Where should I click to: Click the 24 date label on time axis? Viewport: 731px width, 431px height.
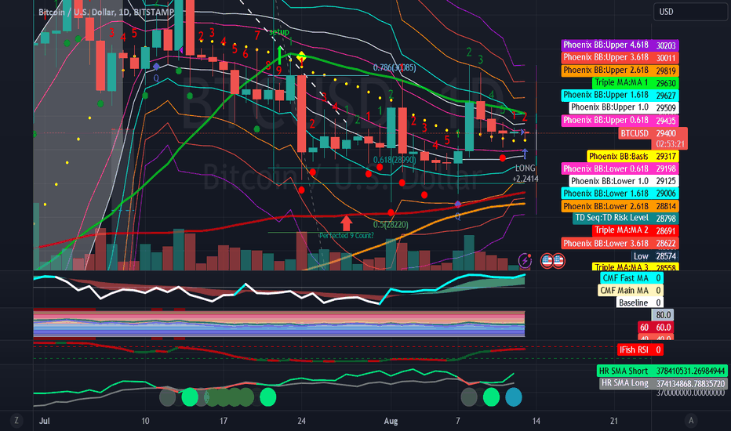click(301, 422)
